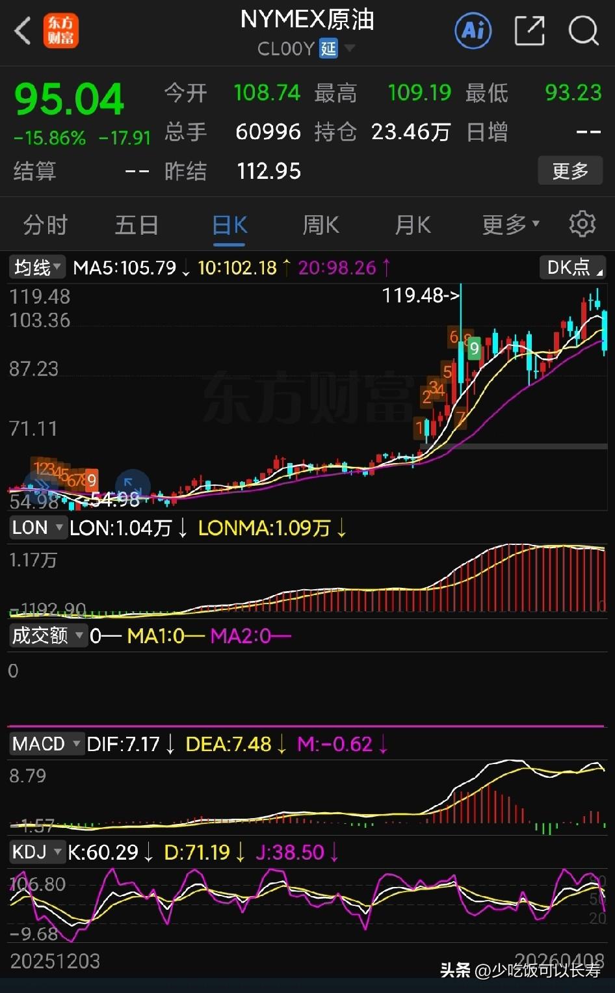Tap the 更多 button for more quote details
The image size is (615, 993).
pyautogui.click(x=570, y=170)
